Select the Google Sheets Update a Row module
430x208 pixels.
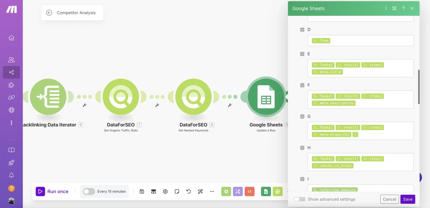pos(266,97)
